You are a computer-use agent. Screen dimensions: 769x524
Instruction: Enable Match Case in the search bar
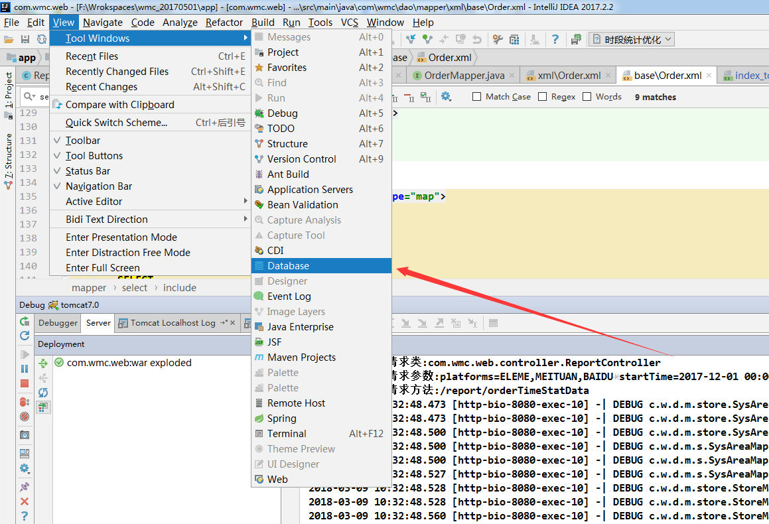point(476,96)
